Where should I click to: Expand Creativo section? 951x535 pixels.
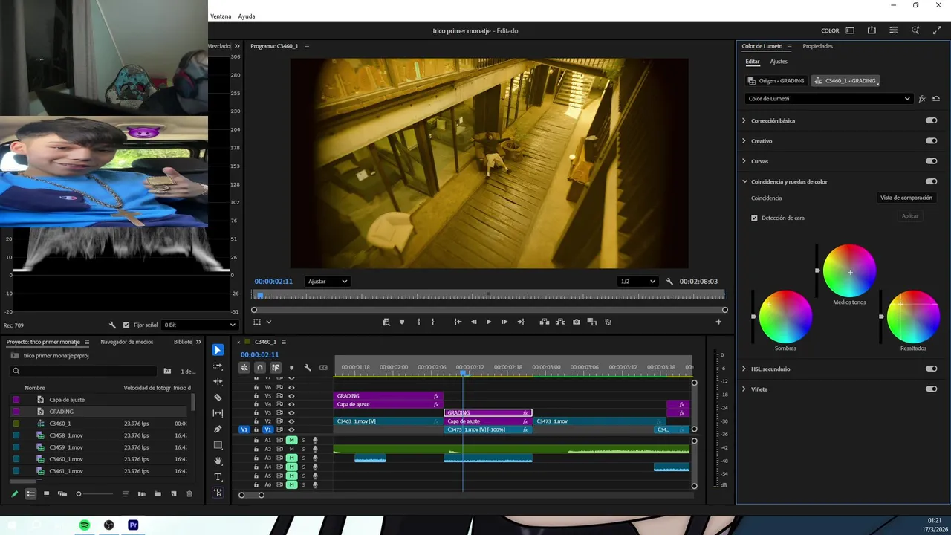tap(744, 140)
